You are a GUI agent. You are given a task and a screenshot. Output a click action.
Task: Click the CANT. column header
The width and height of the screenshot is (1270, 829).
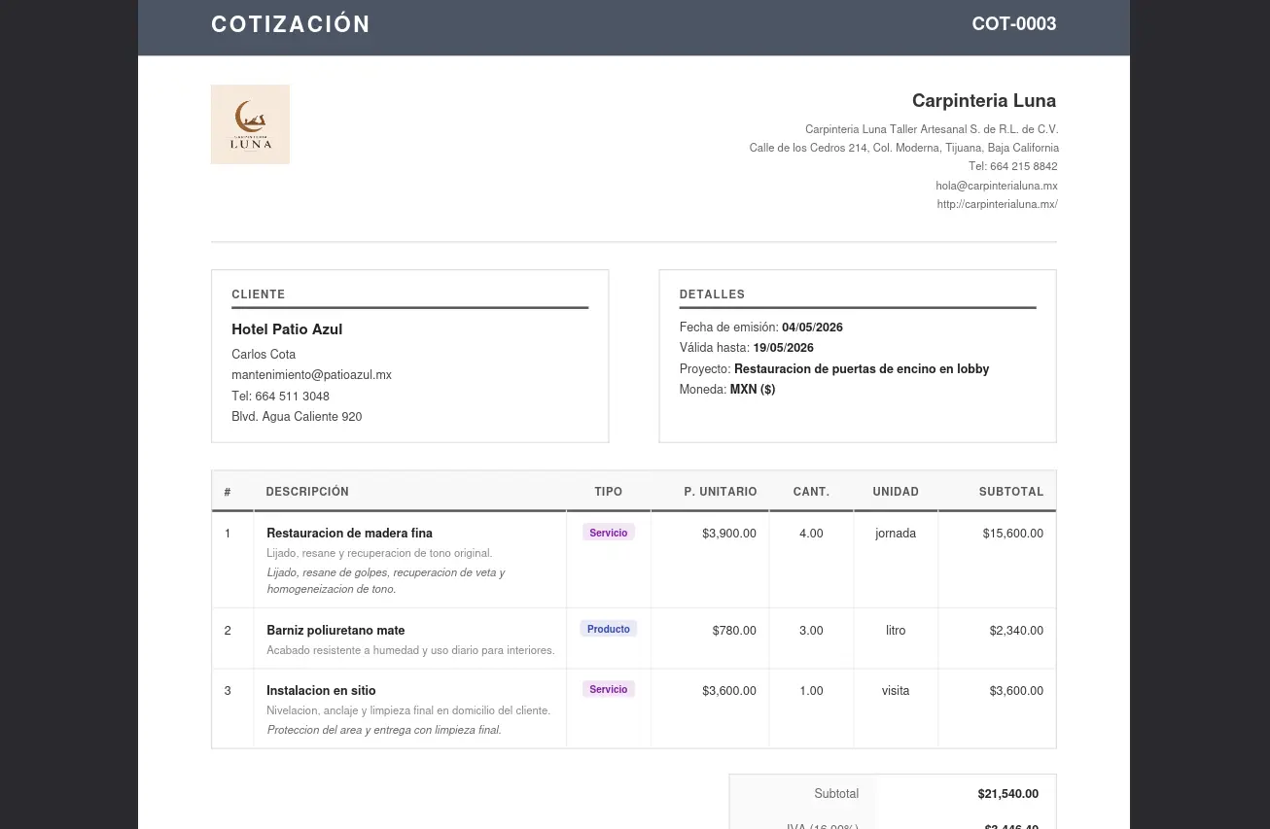tap(811, 492)
